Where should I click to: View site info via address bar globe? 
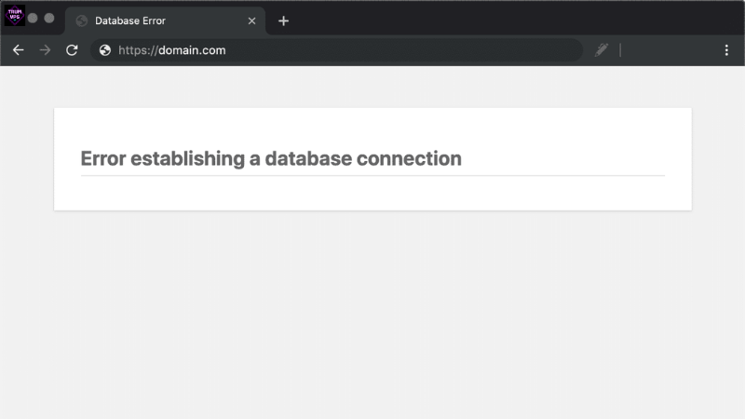point(105,50)
